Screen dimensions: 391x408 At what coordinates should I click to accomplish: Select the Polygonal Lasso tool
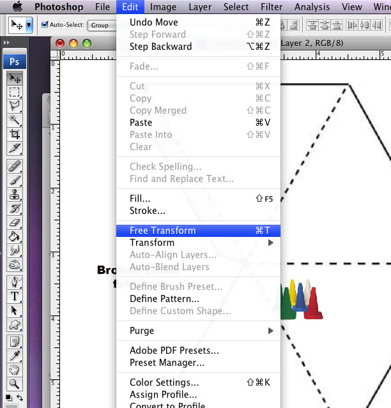(15, 106)
